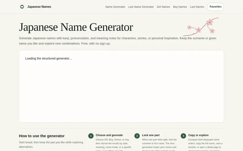Open the Favorites button

click(215, 7)
